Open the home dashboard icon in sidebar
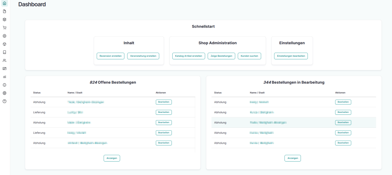The width and height of the screenshot is (392, 175). (x=5, y=3)
